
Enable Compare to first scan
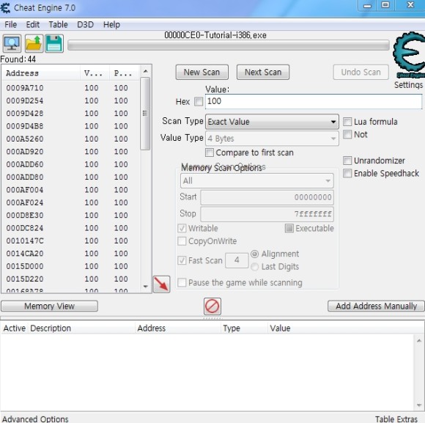(210, 152)
